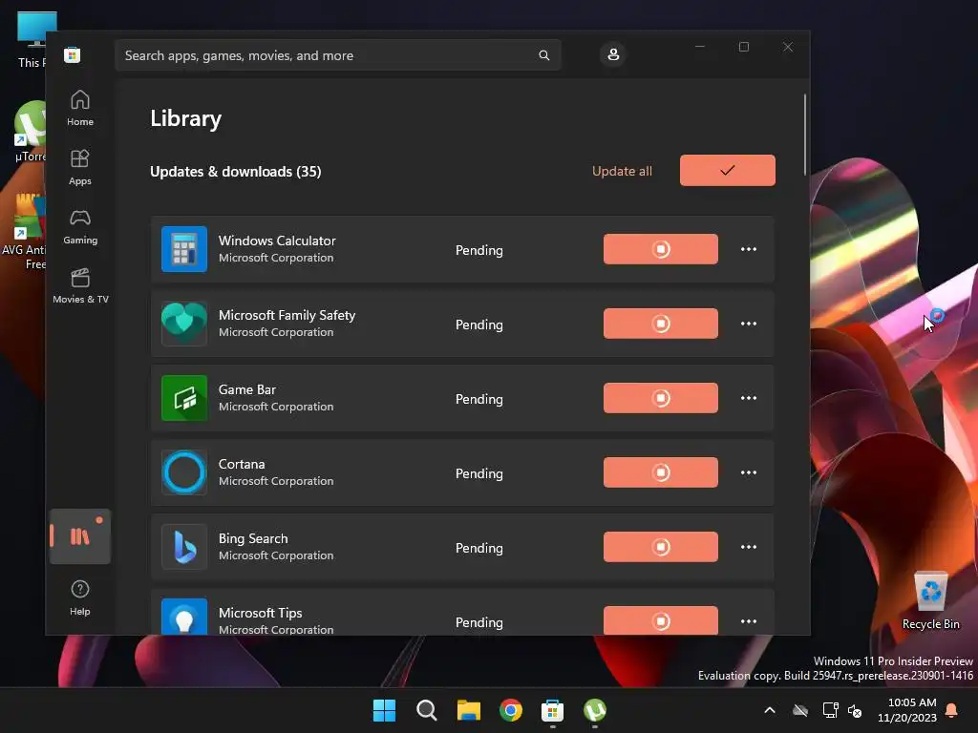The height and width of the screenshot is (733, 978).
Task: Select the Microsoft Family Safety title text
Action: pyautogui.click(x=287, y=315)
